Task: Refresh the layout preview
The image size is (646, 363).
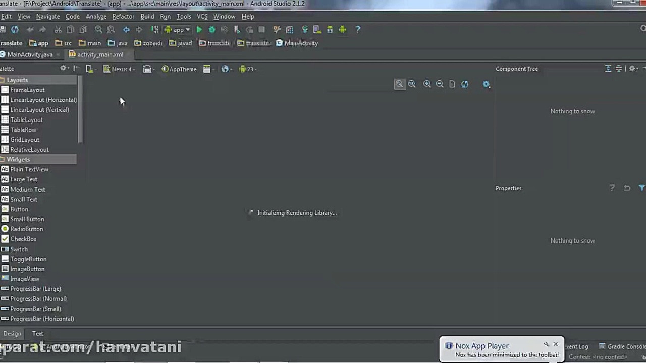Action: pyautogui.click(x=465, y=84)
